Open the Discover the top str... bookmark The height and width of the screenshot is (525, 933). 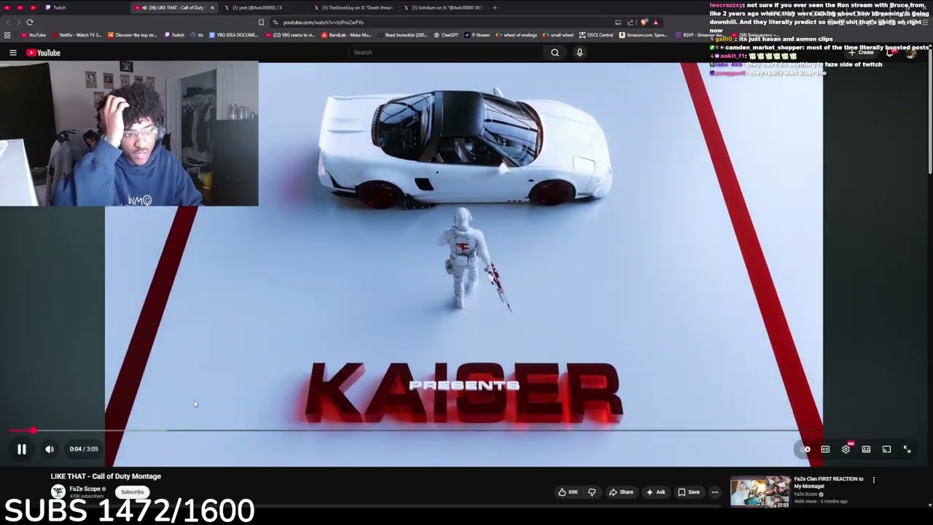pos(132,35)
